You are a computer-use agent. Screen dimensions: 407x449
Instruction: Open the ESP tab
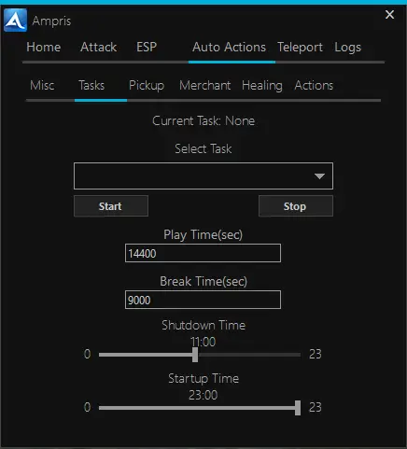tap(147, 48)
